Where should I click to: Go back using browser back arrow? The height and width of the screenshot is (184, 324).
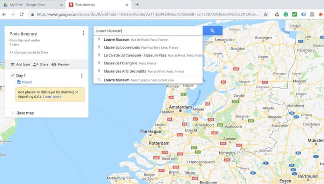(x=4, y=15)
